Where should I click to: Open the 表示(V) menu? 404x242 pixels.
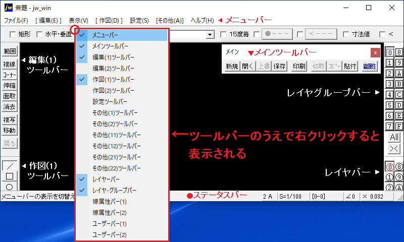point(78,20)
